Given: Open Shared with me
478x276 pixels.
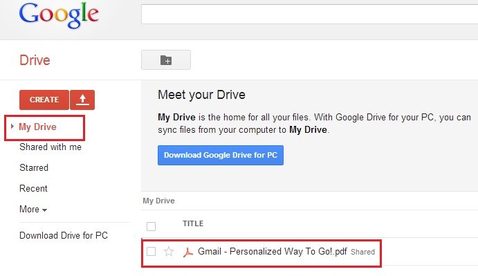Looking at the screenshot, I should pos(50,147).
